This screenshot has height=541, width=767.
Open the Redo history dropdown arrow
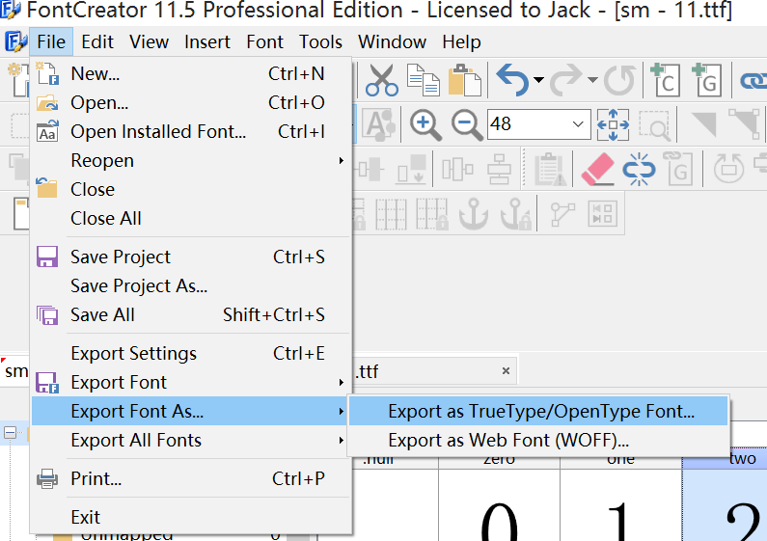point(592,80)
